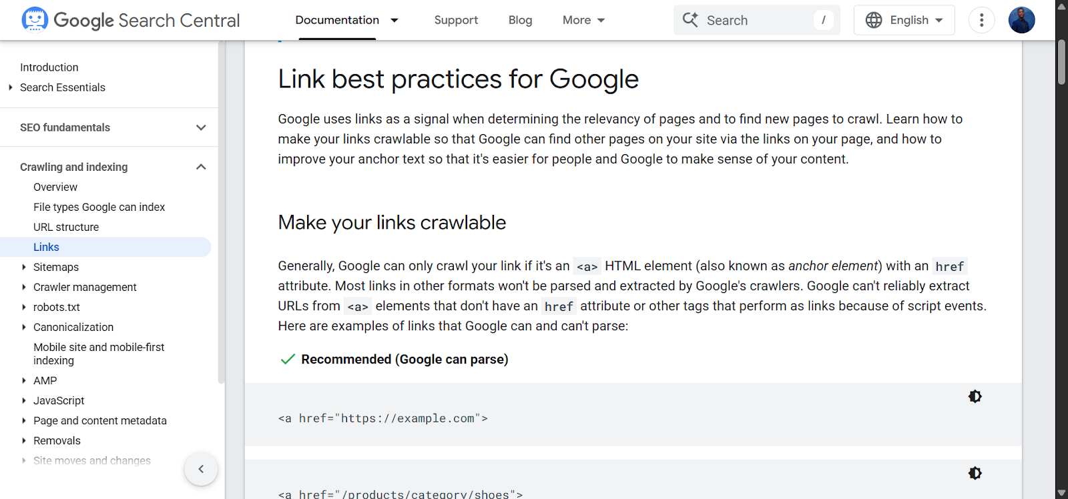Expand the Canonicalization arrow
The width and height of the screenshot is (1068, 499).
coord(24,327)
